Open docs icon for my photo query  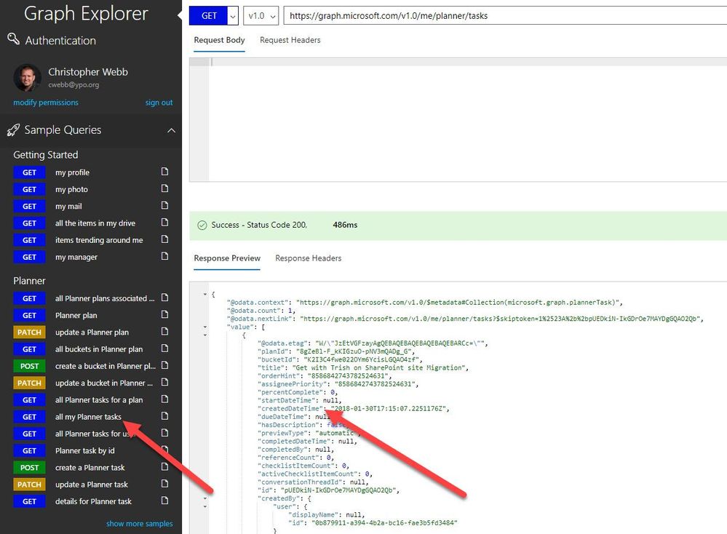pos(164,188)
